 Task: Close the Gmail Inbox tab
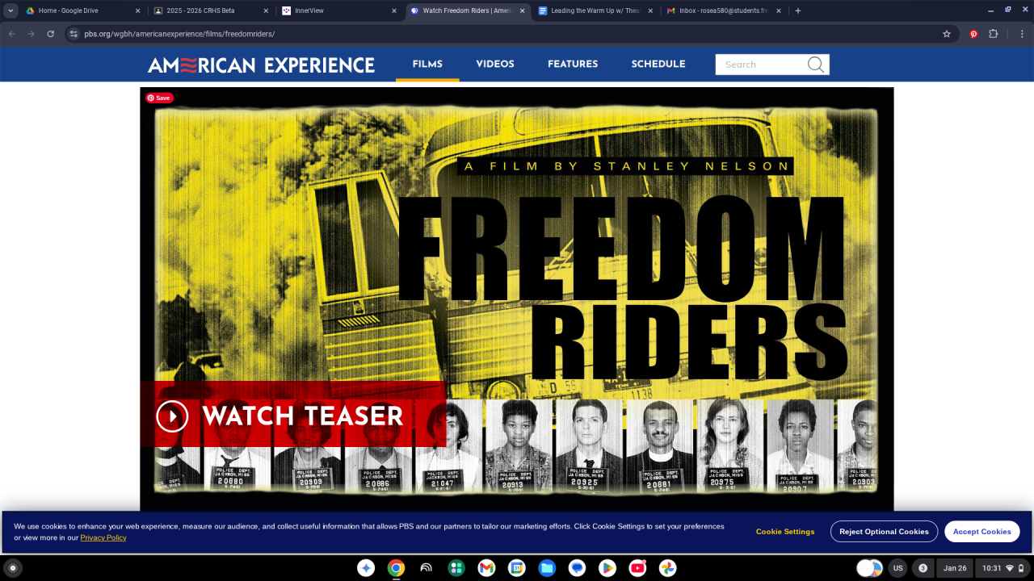[779, 10]
